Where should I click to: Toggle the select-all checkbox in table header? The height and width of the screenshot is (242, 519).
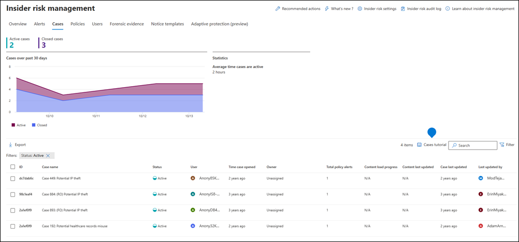(12, 167)
